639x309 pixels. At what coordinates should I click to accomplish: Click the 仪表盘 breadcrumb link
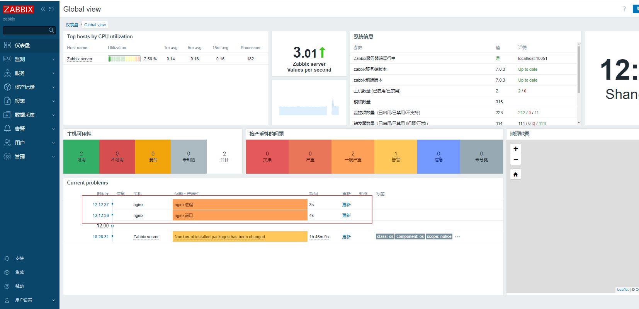72,25
